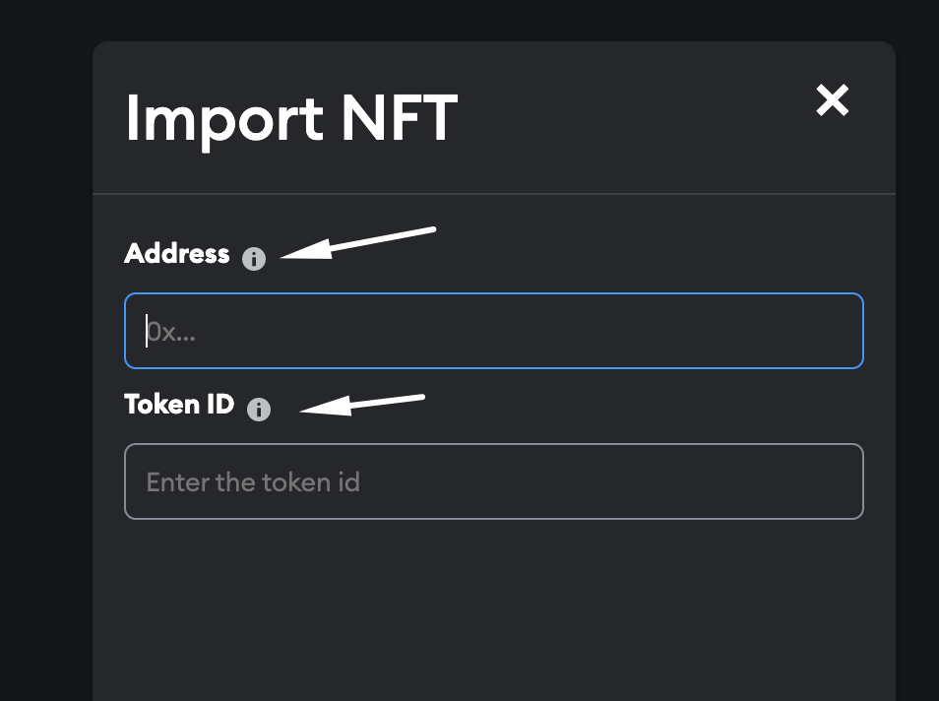Viewport: 939px width, 701px height.
Task: Click the info symbol the lower arrow points to
Action: tap(259, 409)
